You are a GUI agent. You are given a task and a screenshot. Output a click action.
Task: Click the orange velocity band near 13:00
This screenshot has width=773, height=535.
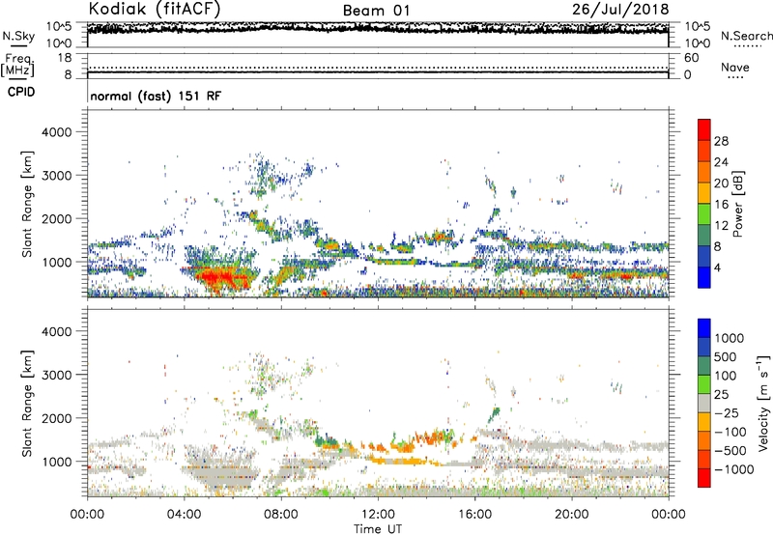coord(398,461)
